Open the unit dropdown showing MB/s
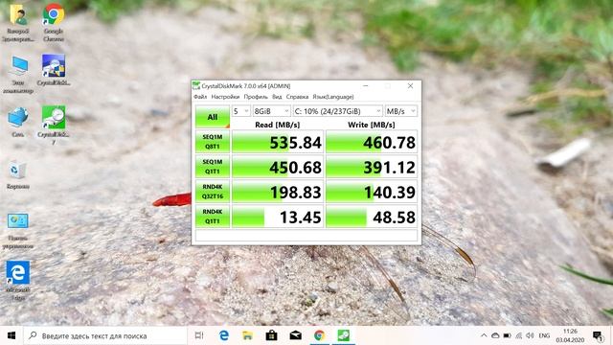 [401, 111]
